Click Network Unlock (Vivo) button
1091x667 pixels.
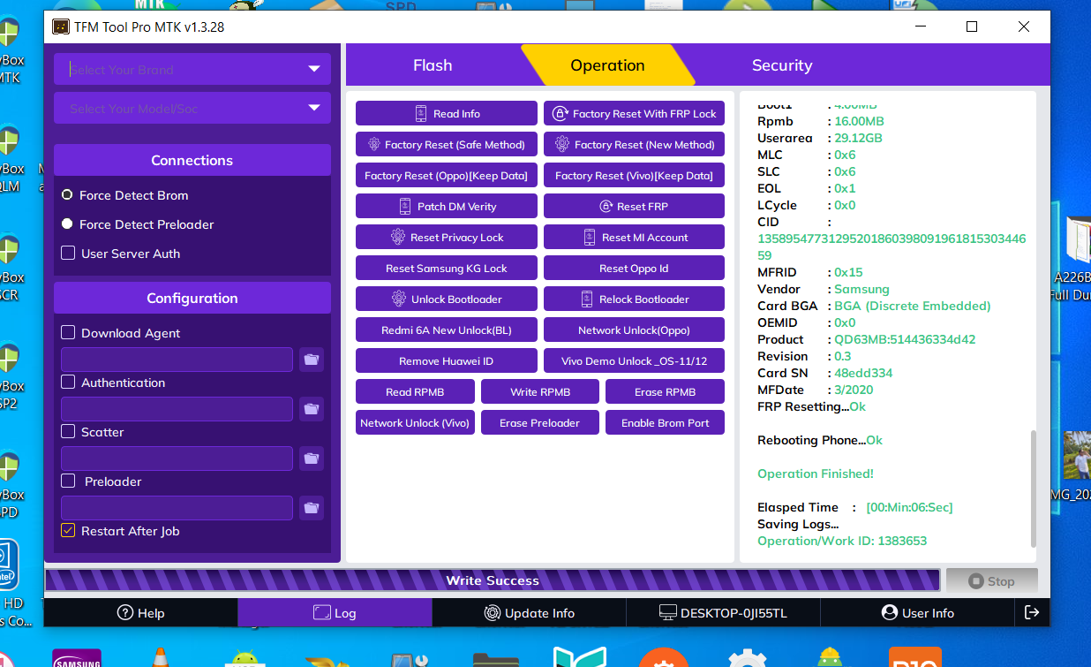(x=415, y=423)
